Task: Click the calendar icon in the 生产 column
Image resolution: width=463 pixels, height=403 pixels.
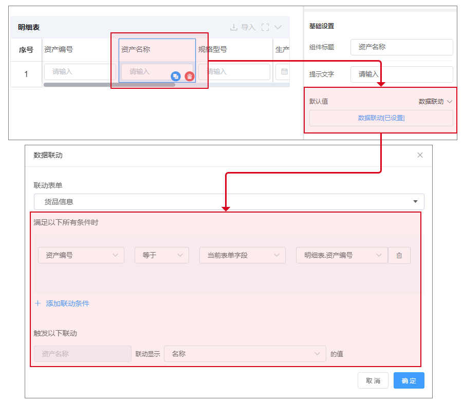Action: [284, 72]
